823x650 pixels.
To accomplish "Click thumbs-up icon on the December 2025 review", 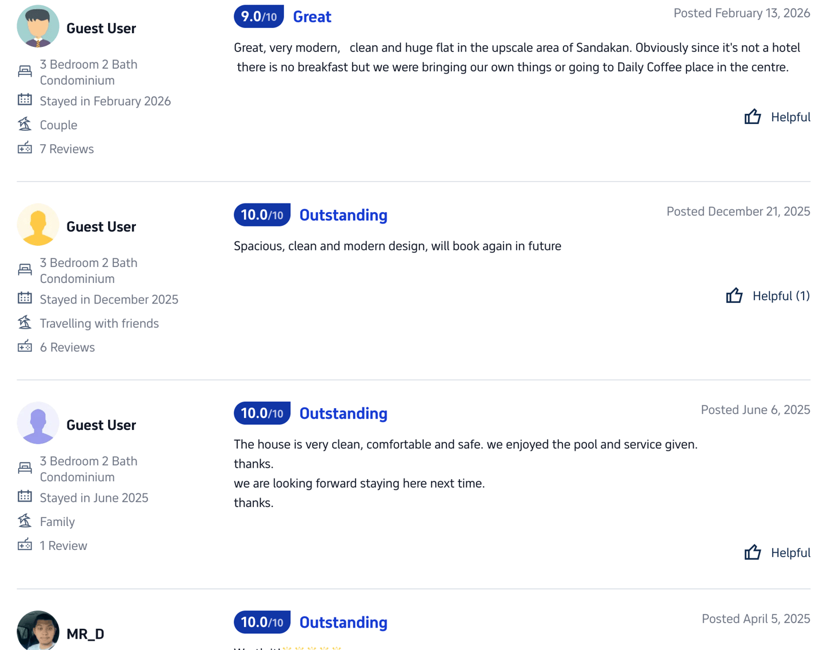I will click(x=734, y=296).
